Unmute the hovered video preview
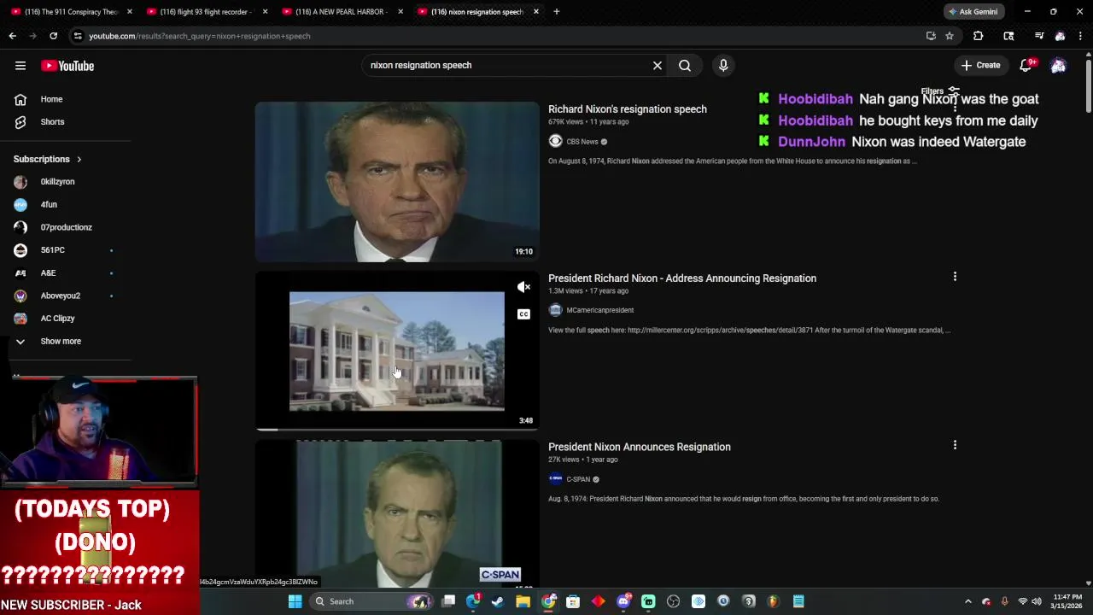The width and height of the screenshot is (1093, 615). [523, 287]
